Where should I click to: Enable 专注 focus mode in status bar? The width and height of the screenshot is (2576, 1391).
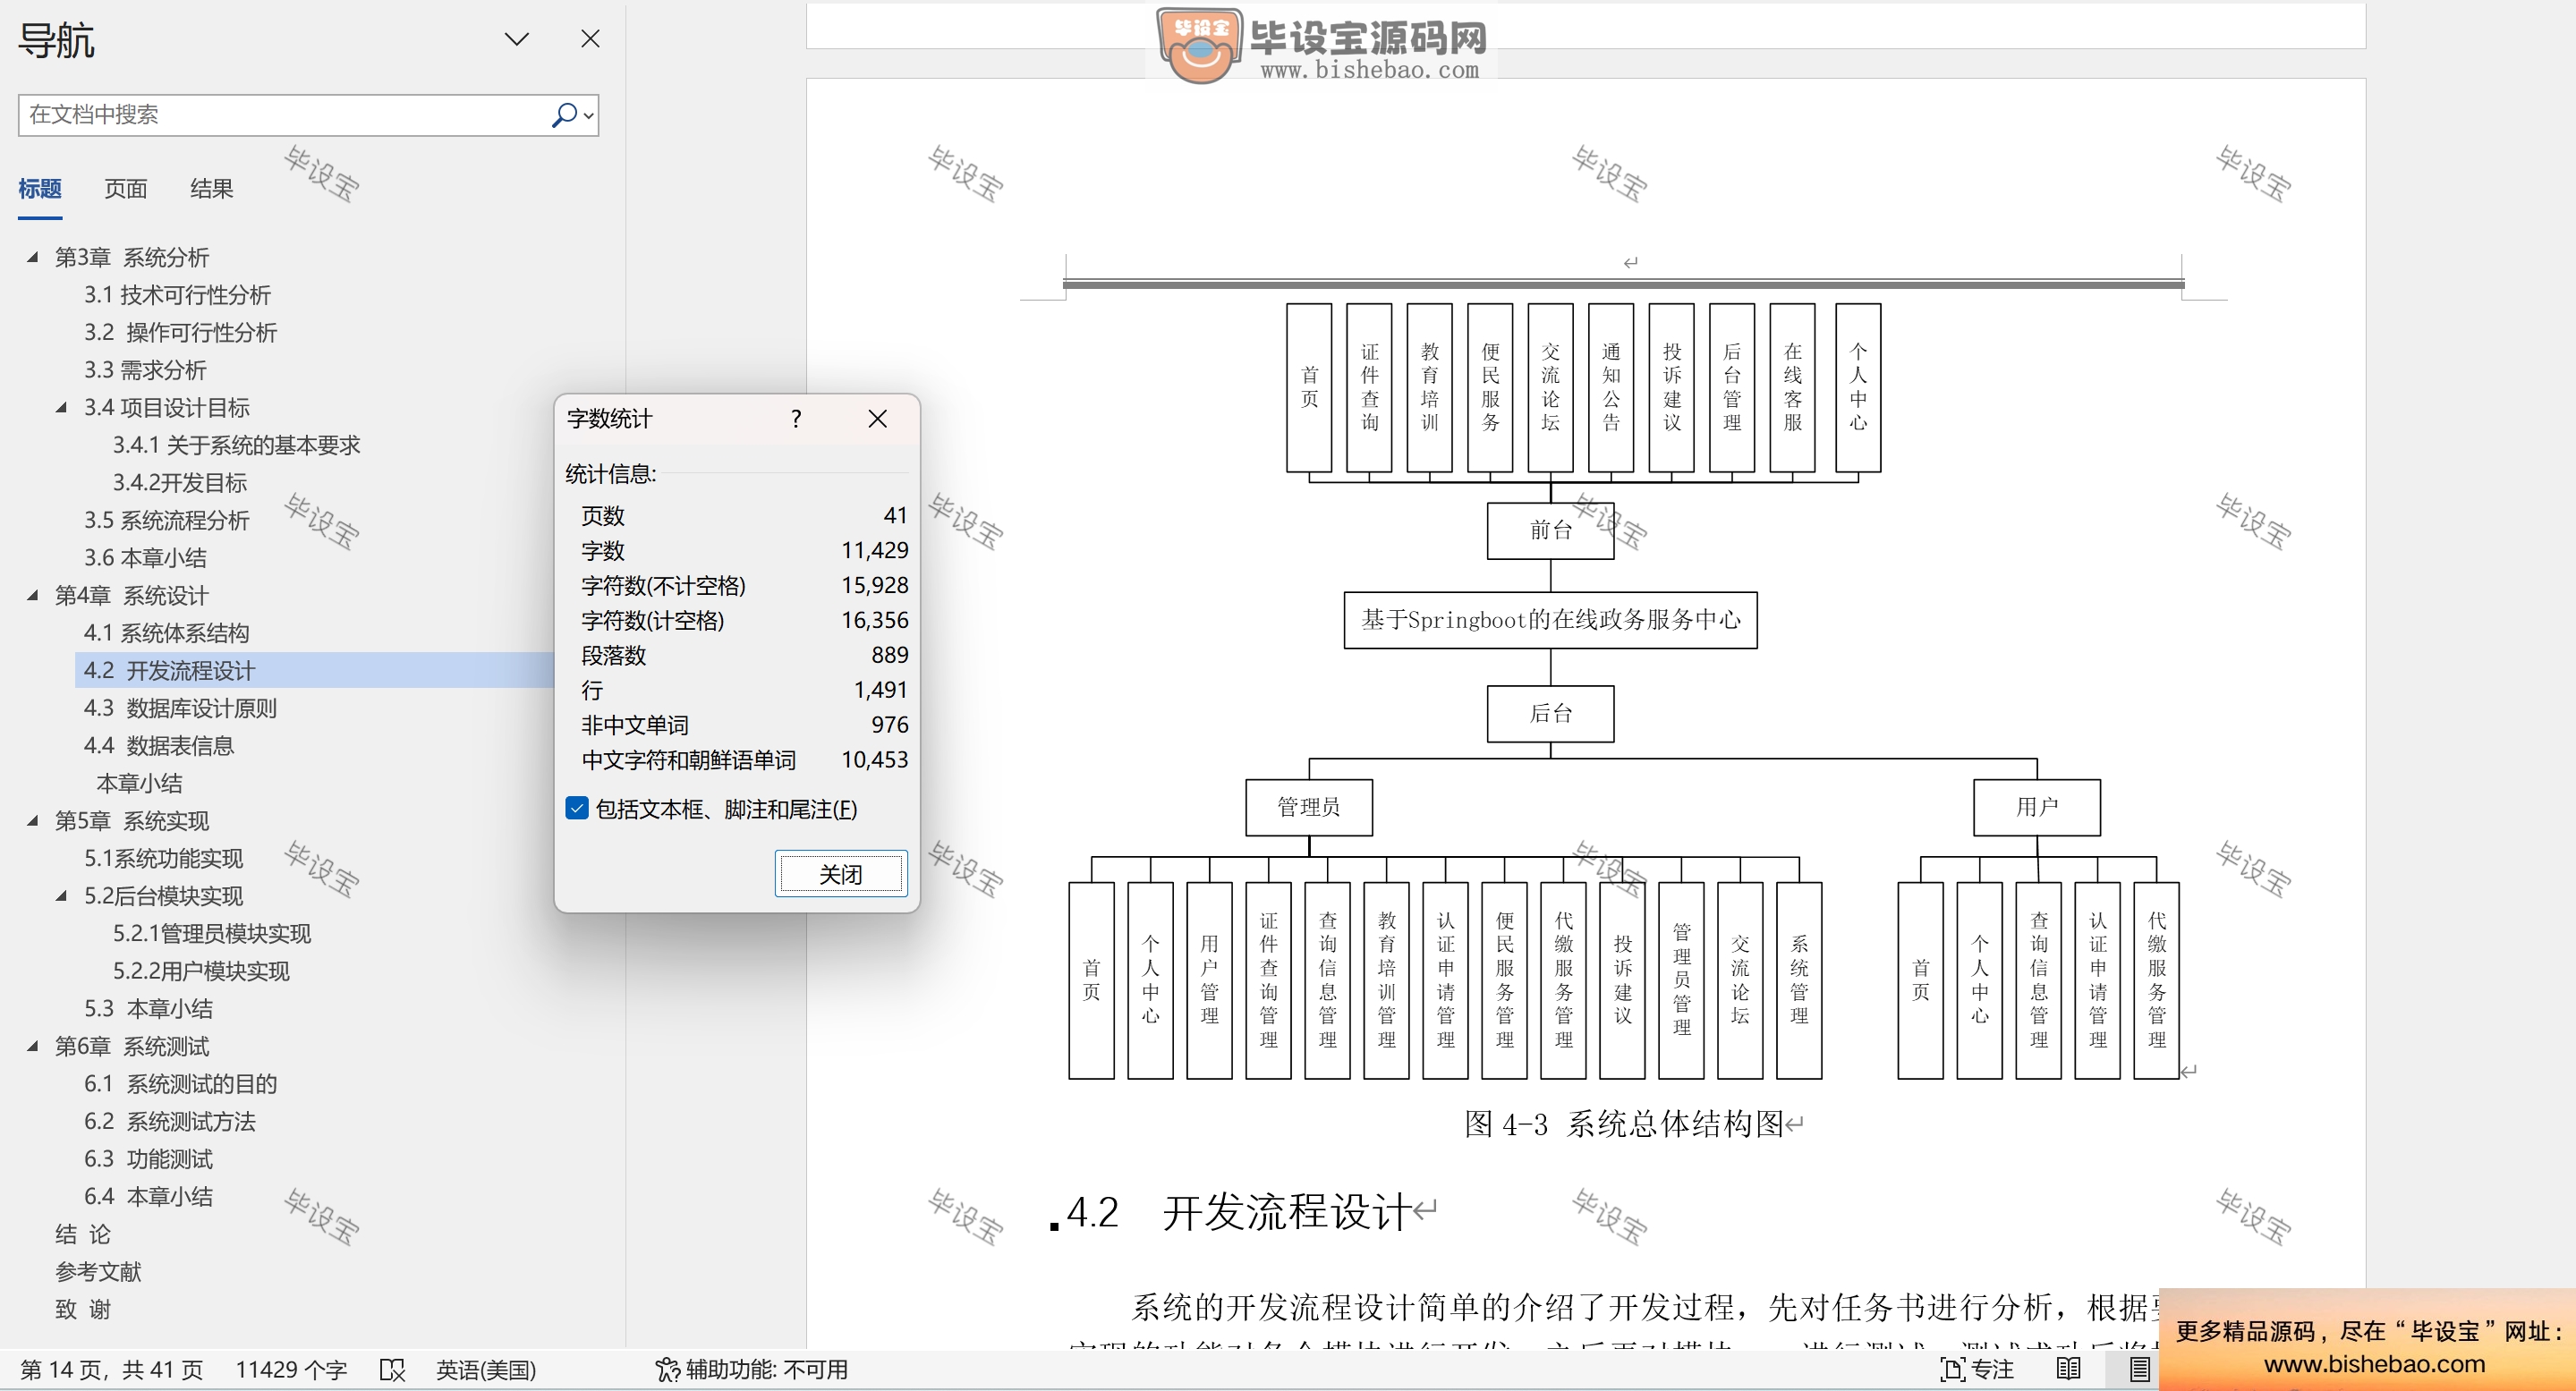pyautogui.click(x=1976, y=1369)
